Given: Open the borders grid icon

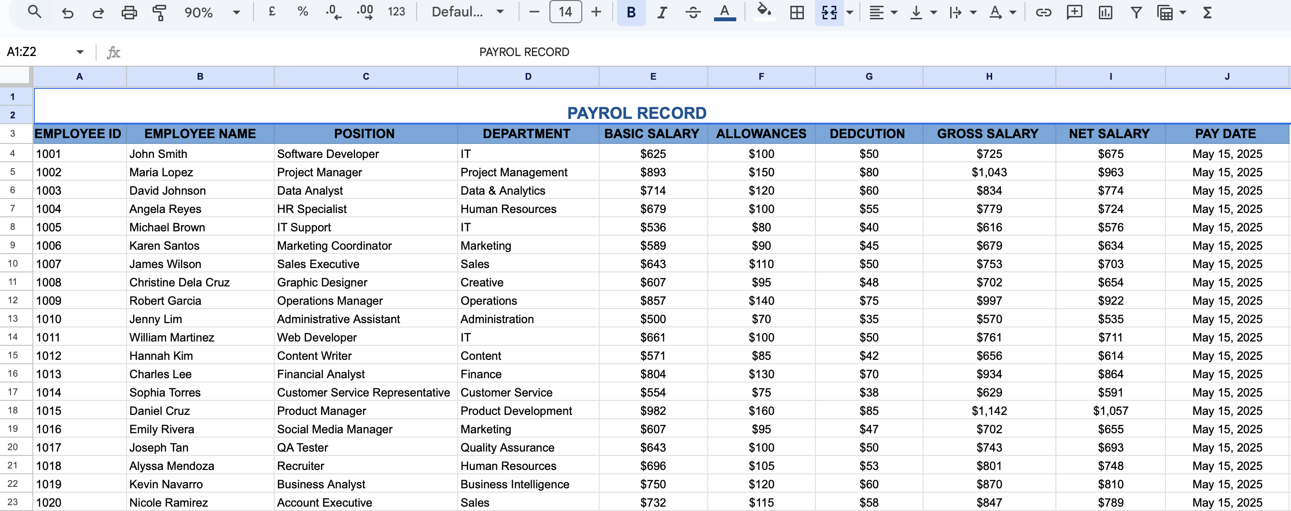Looking at the screenshot, I should click(x=796, y=12).
